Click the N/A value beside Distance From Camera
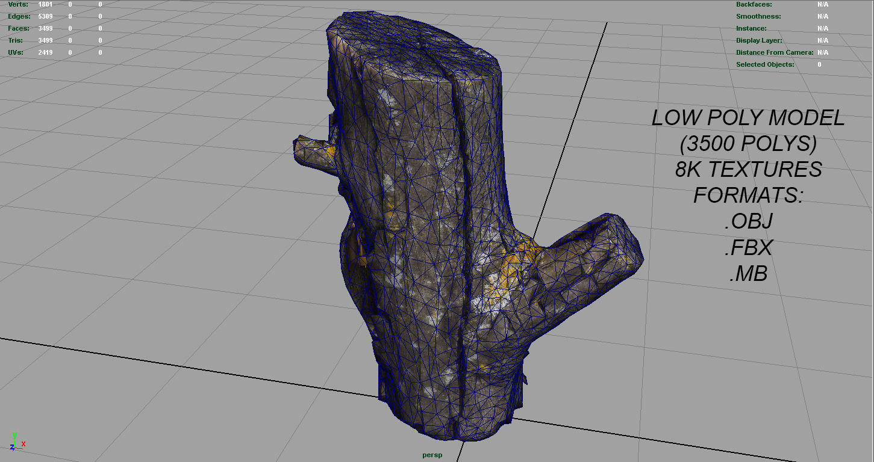 pos(823,52)
